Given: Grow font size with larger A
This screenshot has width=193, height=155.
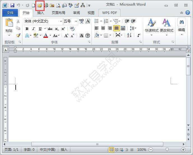Looking at the screenshot, I should (66, 36).
